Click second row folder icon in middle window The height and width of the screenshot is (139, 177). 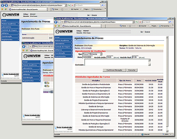[x=48, y=86]
